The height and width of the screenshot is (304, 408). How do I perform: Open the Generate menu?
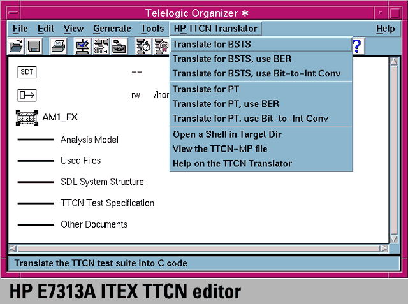pyautogui.click(x=112, y=29)
